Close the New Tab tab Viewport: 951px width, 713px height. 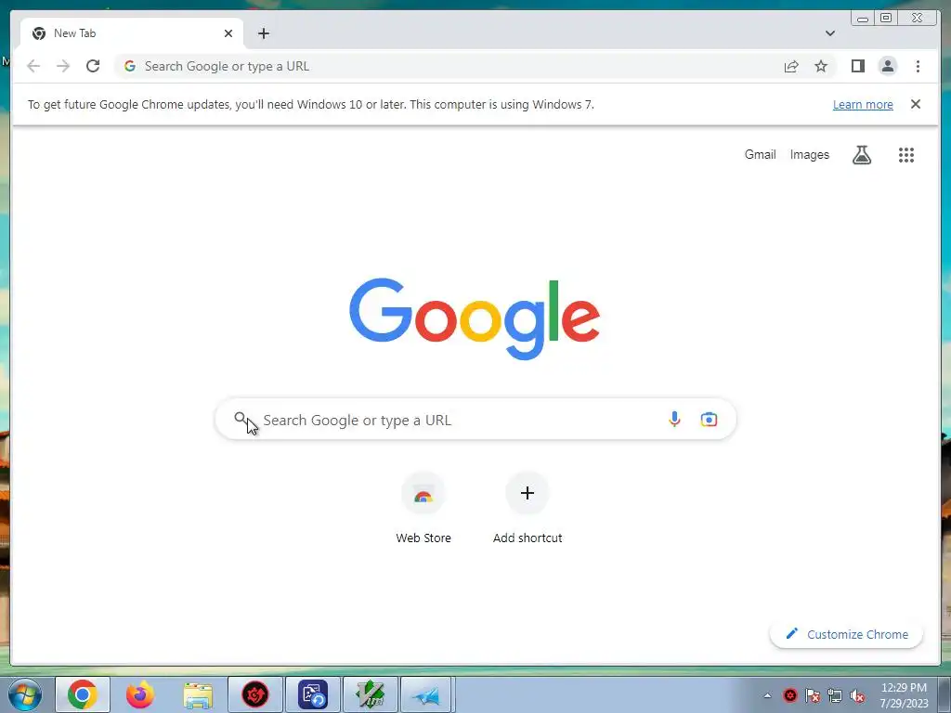(228, 33)
